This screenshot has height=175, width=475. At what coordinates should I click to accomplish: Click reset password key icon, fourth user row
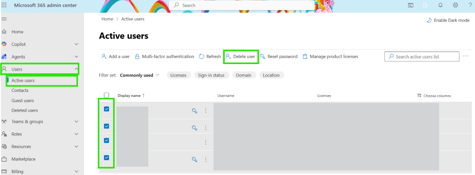coord(194,159)
